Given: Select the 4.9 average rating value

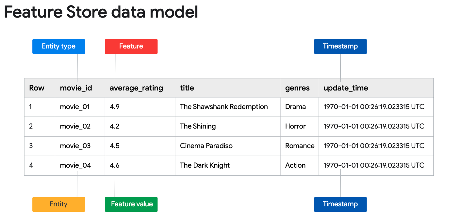Looking at the screenshot, I should (x=115, y=107).
